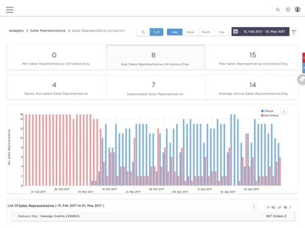Click the red side tab icon
This screenshot has width=305, height=228.
304,58
